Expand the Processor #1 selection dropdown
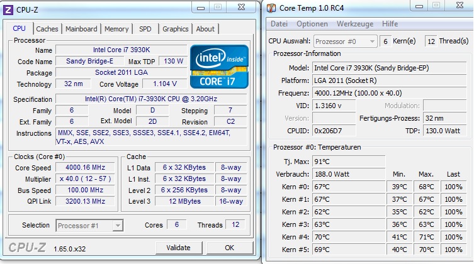The height and width of the screenshot is (264, 474). point(118,226)
